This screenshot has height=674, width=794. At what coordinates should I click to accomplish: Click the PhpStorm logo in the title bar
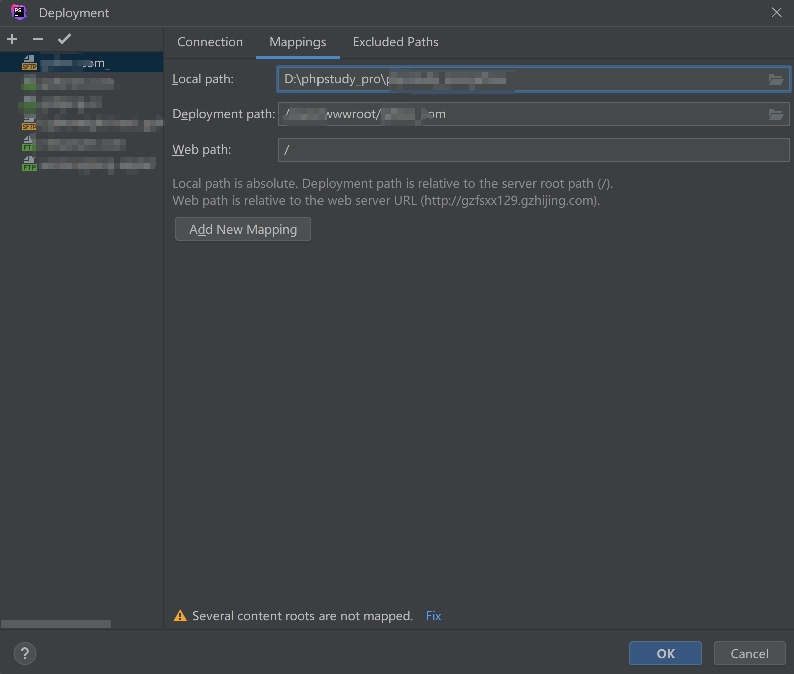point(19,12)
